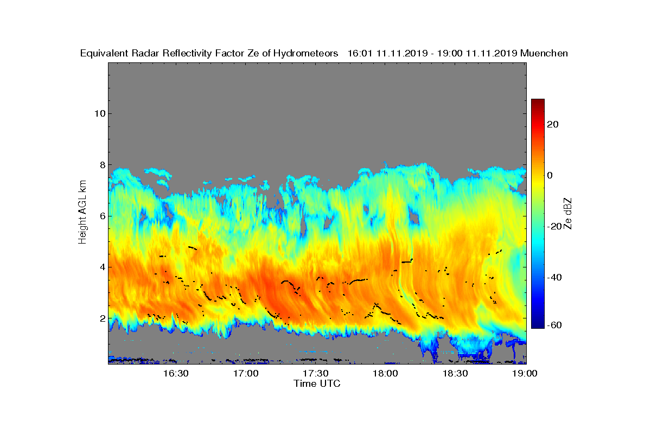The height and width of the screenshot is (434, 651).
Task: Click the dark red top of the colorbar
Action: [538, 101]
